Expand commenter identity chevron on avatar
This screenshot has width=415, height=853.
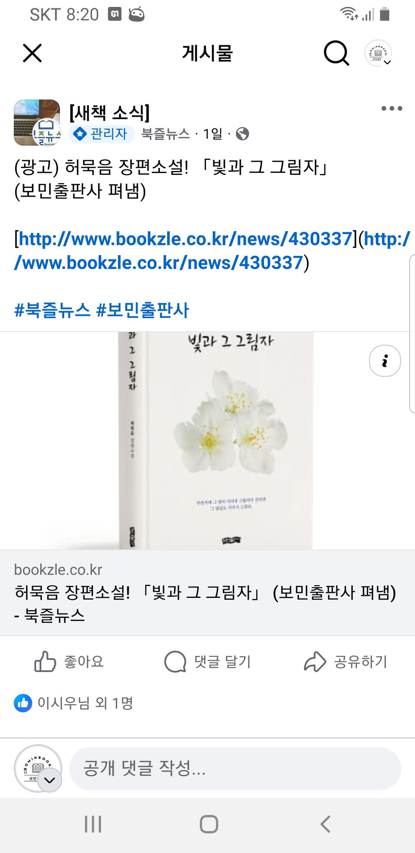pyautogui.click(x=50, y=780)
